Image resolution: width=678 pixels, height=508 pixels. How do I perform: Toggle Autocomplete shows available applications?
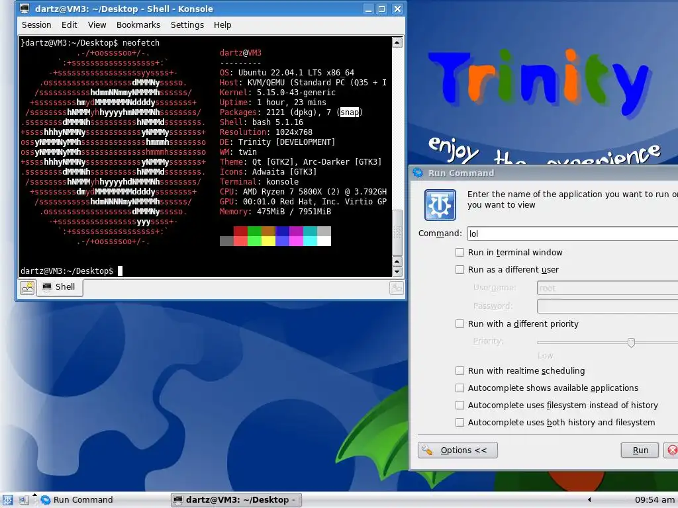click(460, 388)
